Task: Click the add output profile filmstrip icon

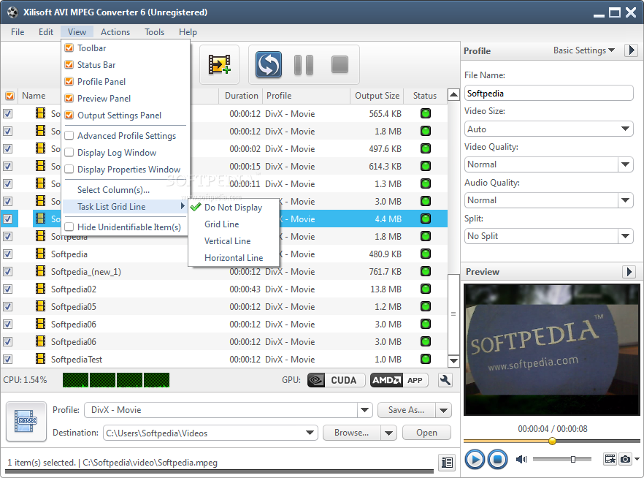Action: pos(219,64)
